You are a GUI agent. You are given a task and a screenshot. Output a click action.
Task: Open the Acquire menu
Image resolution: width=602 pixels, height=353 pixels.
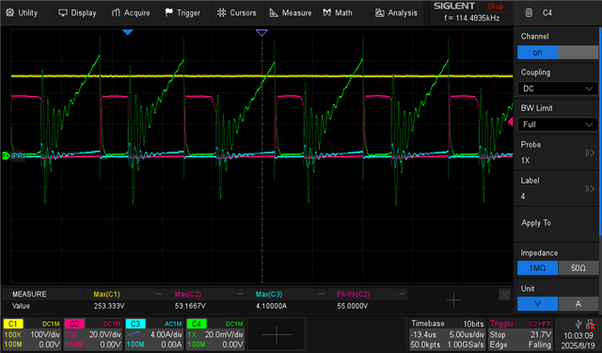click(131, 12)
